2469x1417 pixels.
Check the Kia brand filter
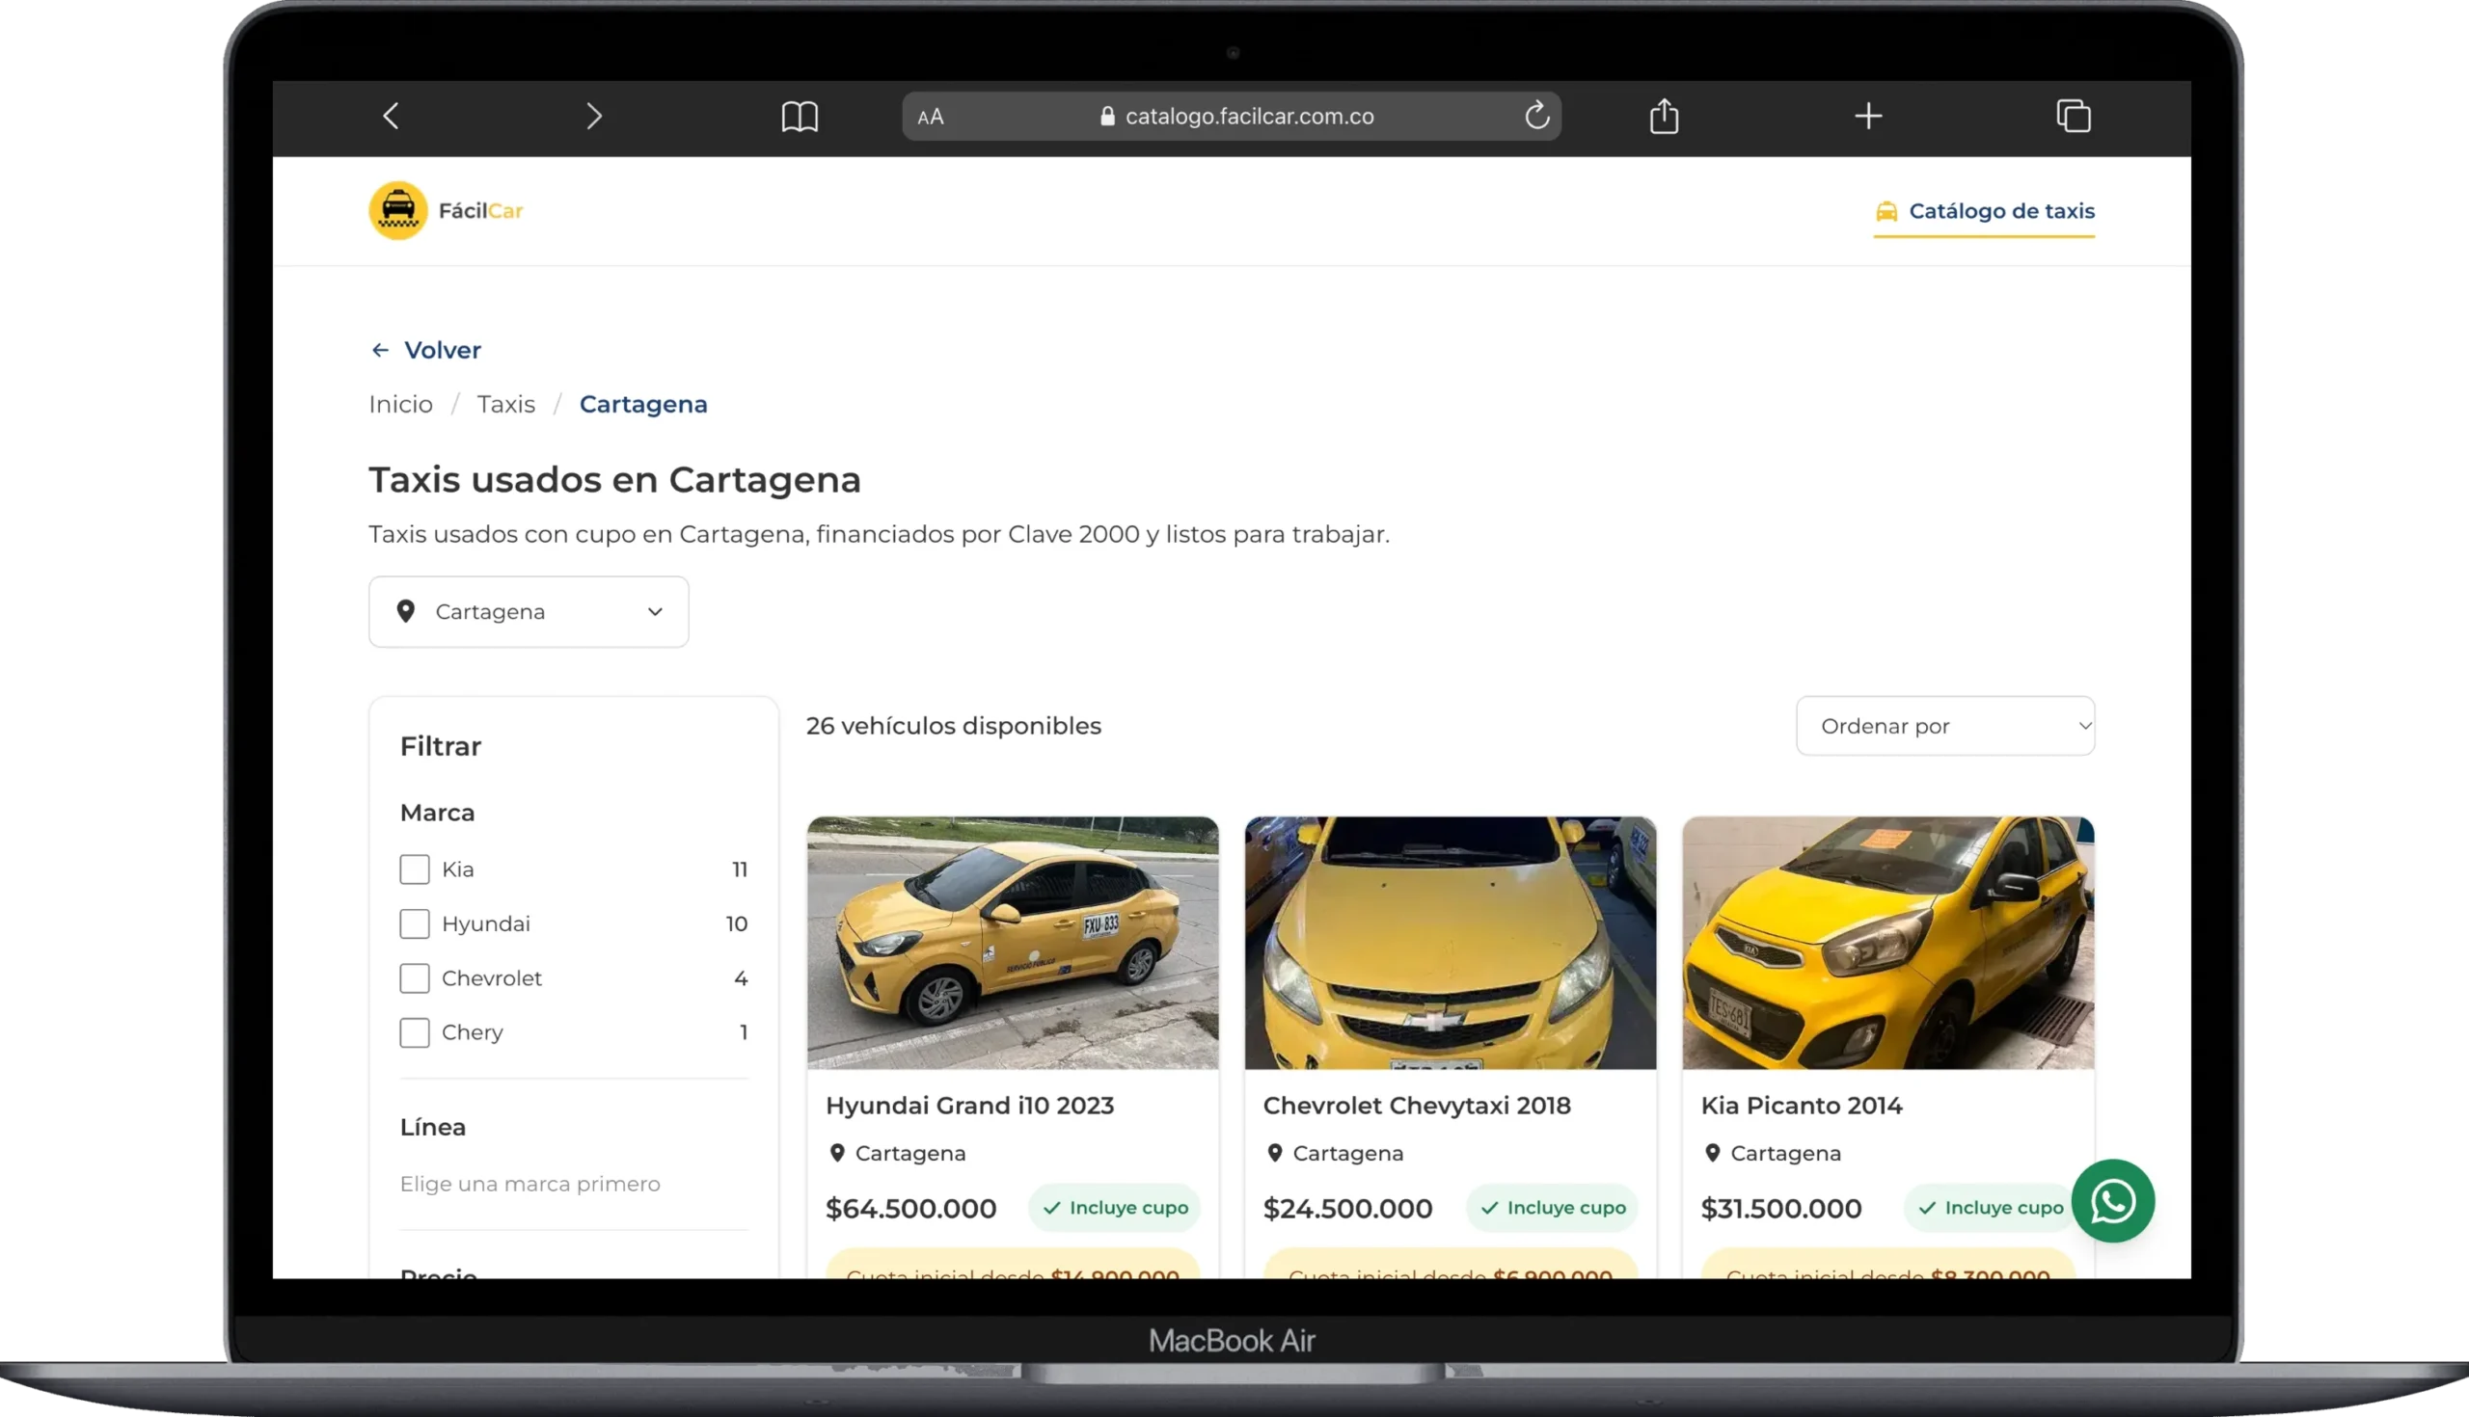tap(415, 869)
